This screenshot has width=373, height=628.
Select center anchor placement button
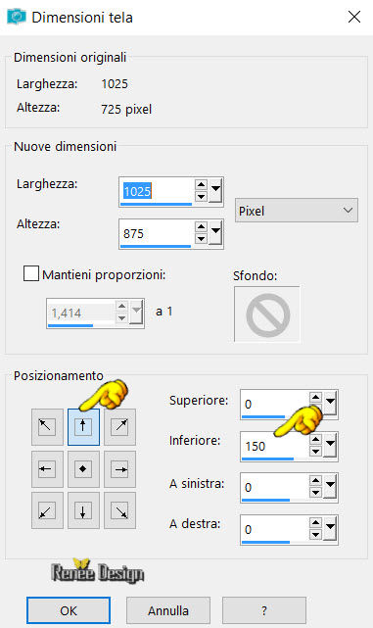[x=83, y=469]
